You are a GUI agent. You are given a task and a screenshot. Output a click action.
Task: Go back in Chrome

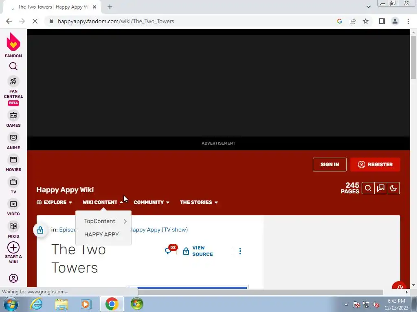[x=9, y=21]
